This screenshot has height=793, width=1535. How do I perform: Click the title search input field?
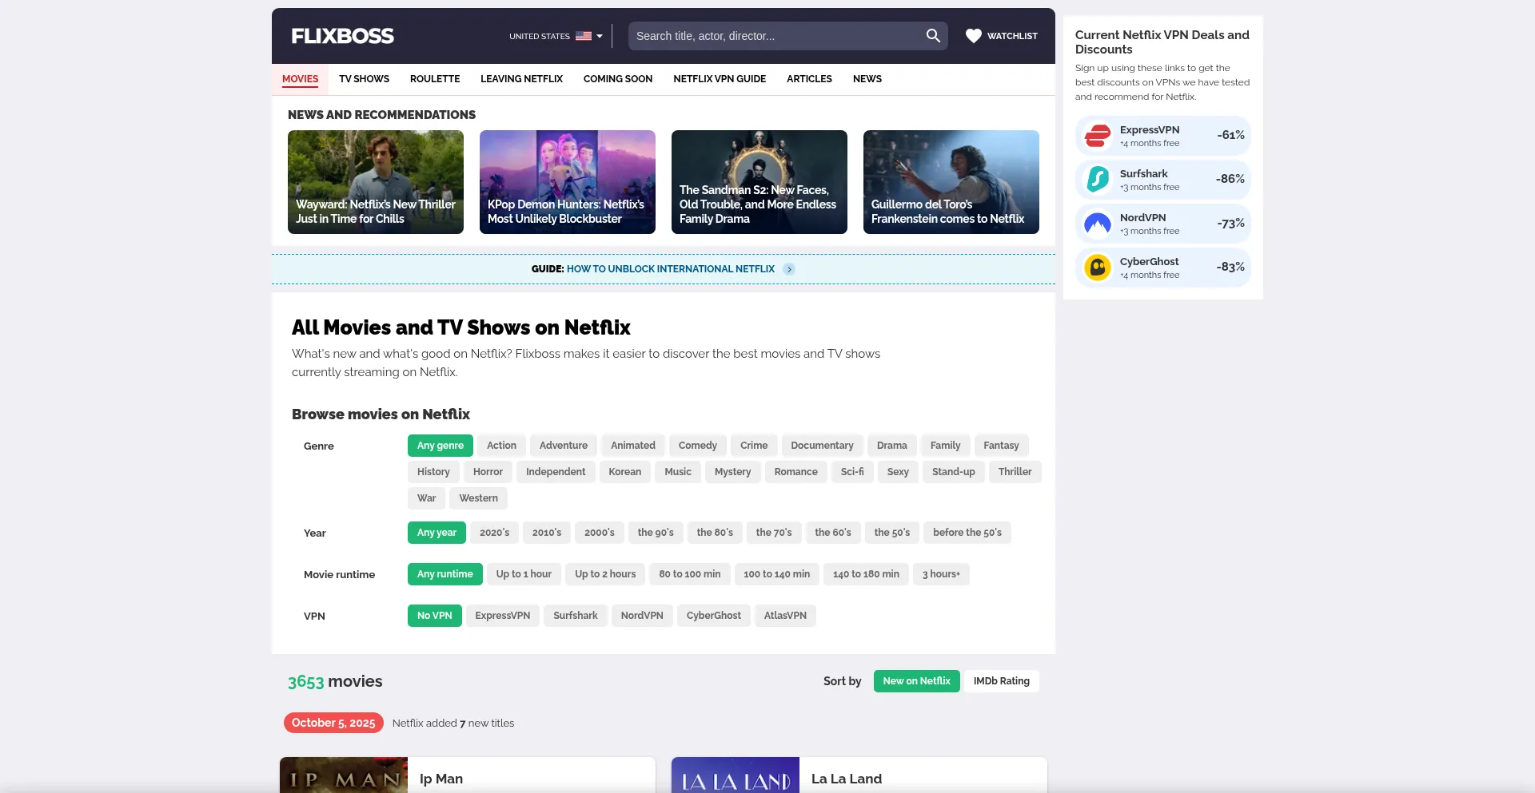point(775,36)
